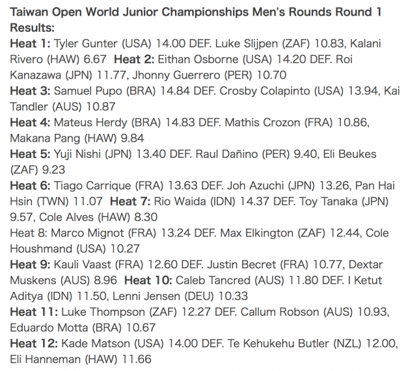The height and width of the screenshot is (371, 408).
Task: Click the name Kauli Vaast
Action: [x=82, y=264]
